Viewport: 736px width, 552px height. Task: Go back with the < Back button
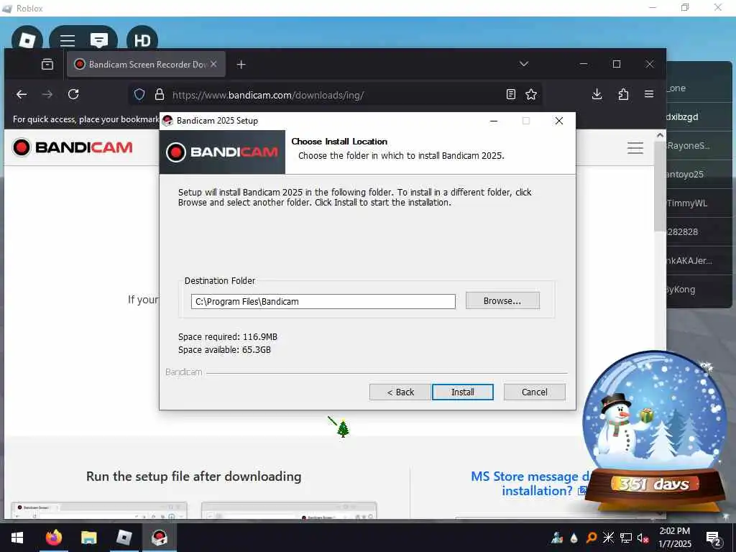(400, 392)
